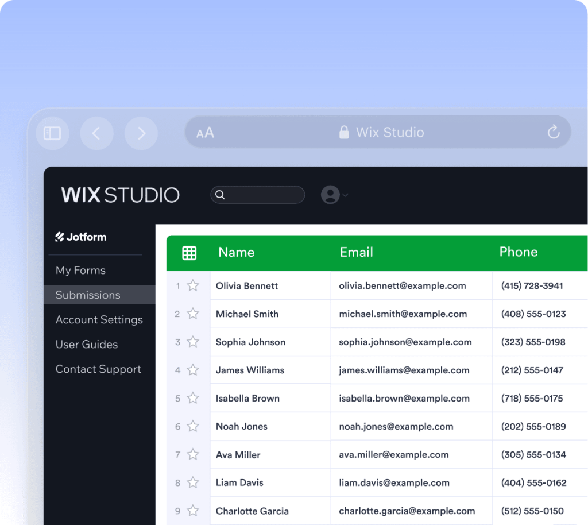Click row number 1 in the table
This screenshot has height=525, width=588.
click(178, 286)
